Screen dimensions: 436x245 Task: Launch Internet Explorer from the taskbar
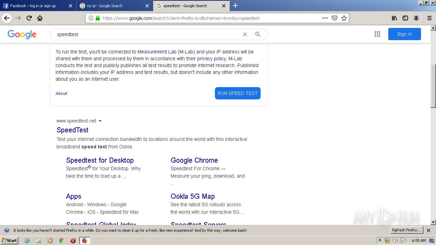pyautogui.click(x=27, y=241)
